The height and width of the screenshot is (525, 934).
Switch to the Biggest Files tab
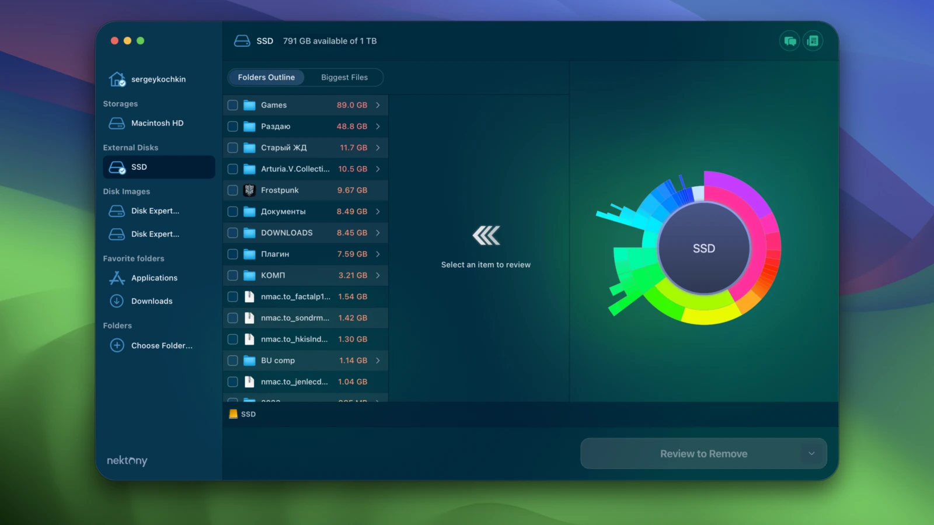click(x=344, y=78)
